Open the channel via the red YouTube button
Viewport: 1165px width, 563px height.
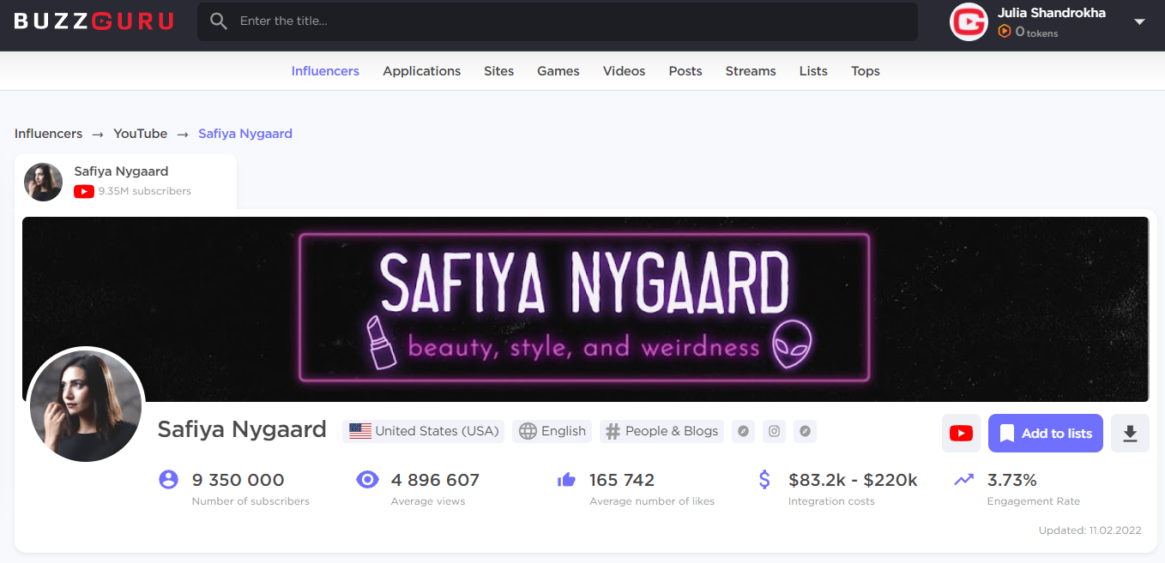click(x=962, y=434)
